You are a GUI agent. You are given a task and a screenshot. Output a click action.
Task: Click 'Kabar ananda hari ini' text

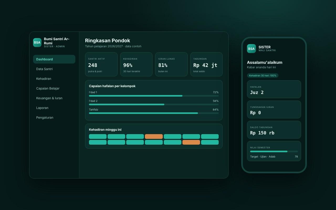[x=261, y=67]
